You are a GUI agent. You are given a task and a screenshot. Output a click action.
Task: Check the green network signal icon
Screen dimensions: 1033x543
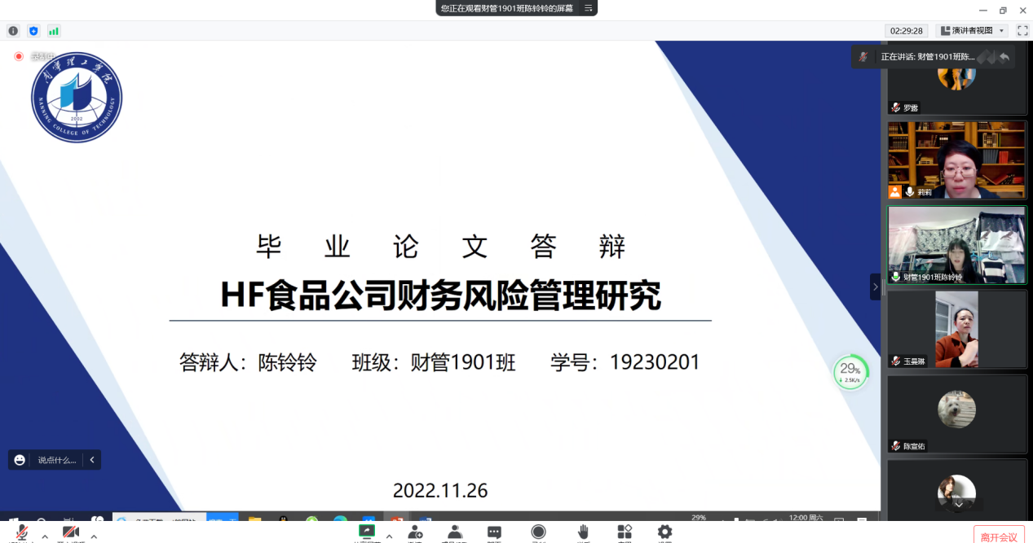(x=54, y=31)
